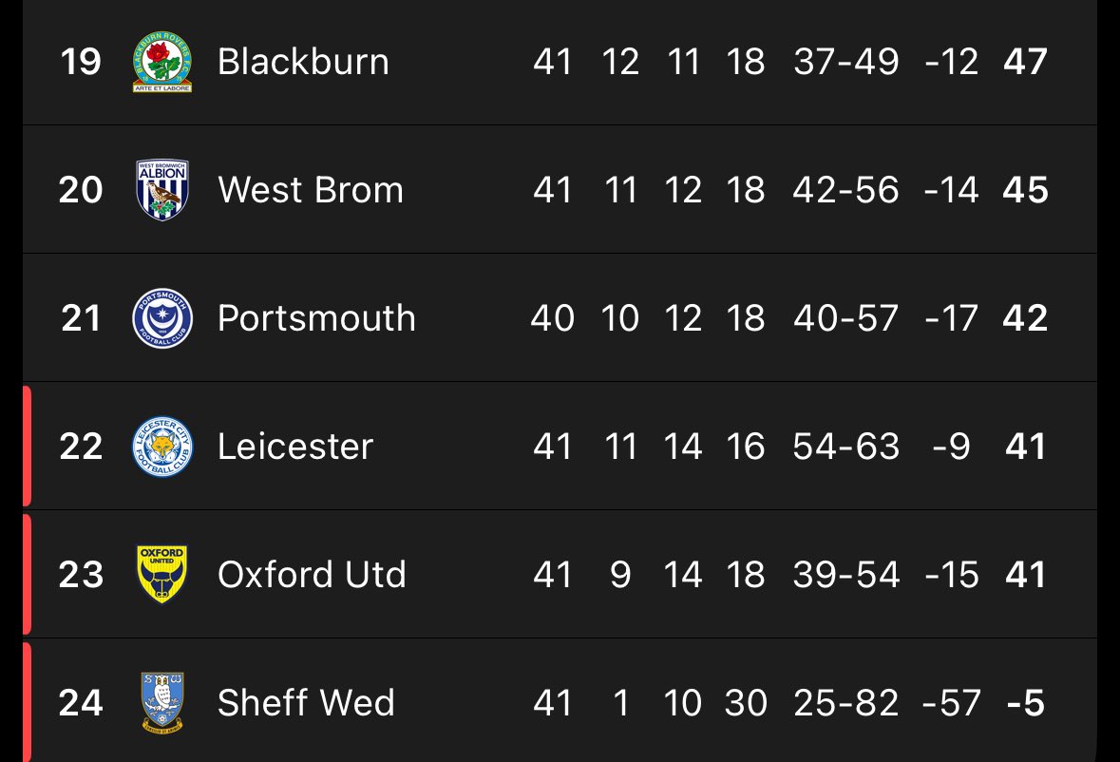Click the West Bromwich Albion crest
This screenshot has height=762, width=1120.
click(x=161, y=190)
